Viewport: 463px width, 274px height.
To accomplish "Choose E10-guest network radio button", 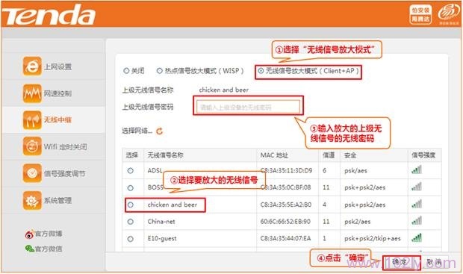I will coord(130,239).
